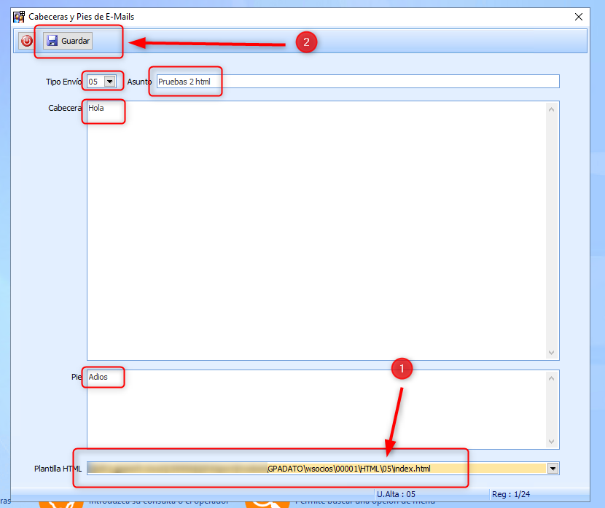Click the U.Alta : 05 status panel

coord(396,495)
